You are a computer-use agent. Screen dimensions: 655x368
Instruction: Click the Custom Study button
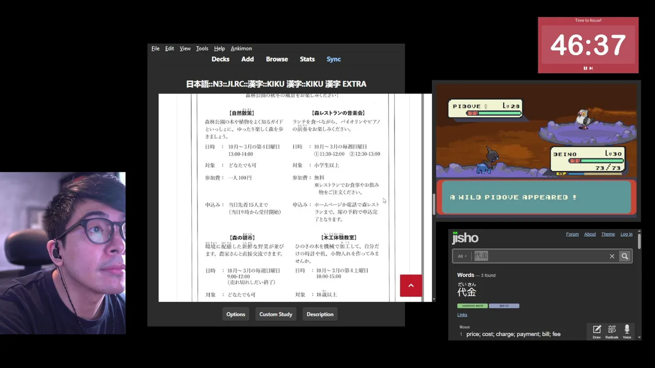tap(276, 314)
